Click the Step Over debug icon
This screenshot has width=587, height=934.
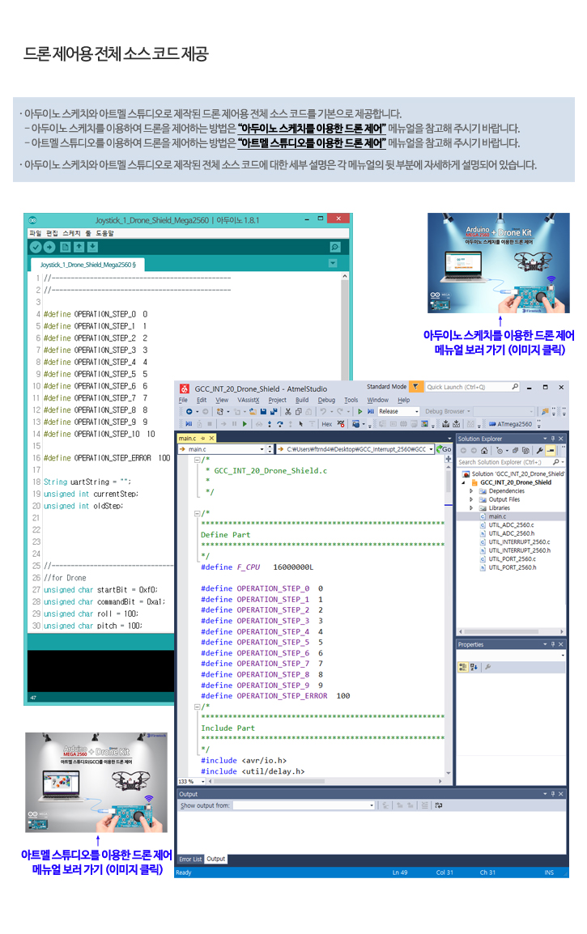[280, 423]
